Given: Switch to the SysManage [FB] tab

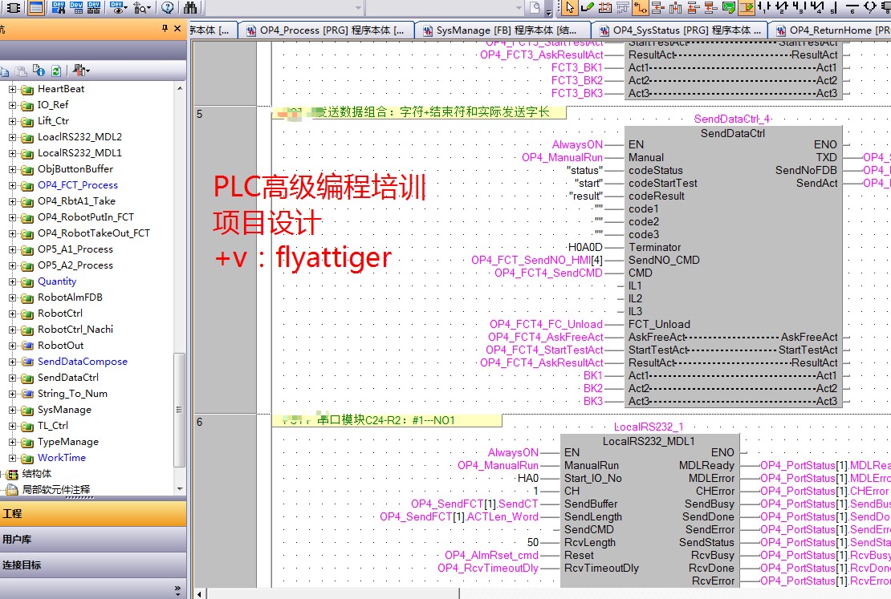Looking at the screenshot, I should click(501, 30).
